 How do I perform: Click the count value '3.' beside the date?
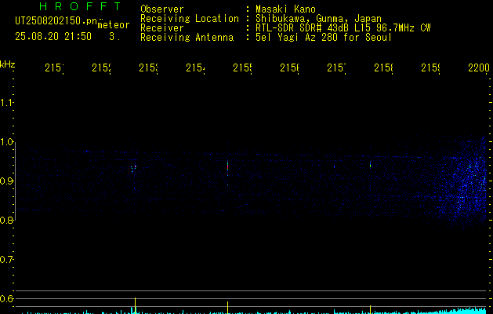[114, 37]
